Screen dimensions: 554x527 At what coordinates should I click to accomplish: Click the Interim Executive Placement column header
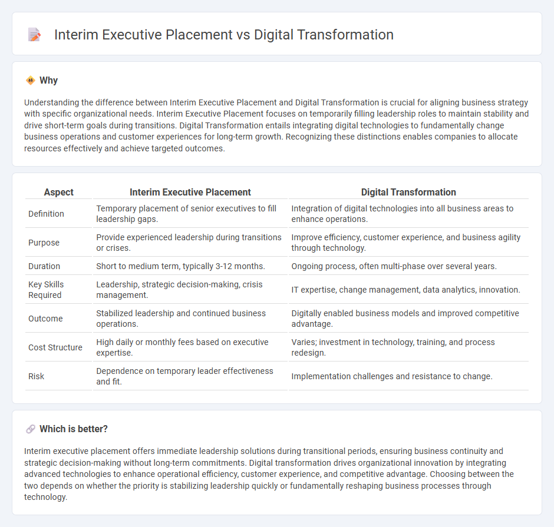pos(190,192)
